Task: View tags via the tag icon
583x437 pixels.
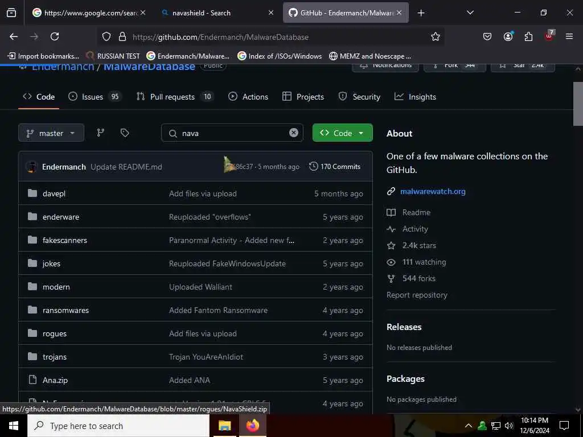Action: point(125,133)
